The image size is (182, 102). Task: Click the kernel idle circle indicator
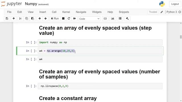point(180,12)
